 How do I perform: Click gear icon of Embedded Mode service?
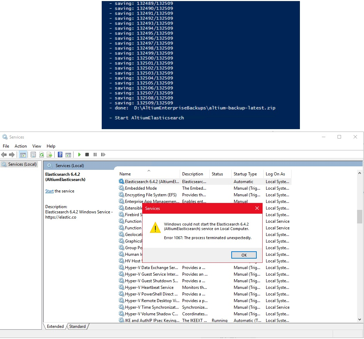coord(122,188)
